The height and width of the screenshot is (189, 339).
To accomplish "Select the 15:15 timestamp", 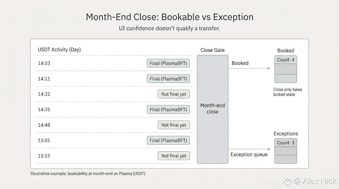I will click(x=44, y=156).
